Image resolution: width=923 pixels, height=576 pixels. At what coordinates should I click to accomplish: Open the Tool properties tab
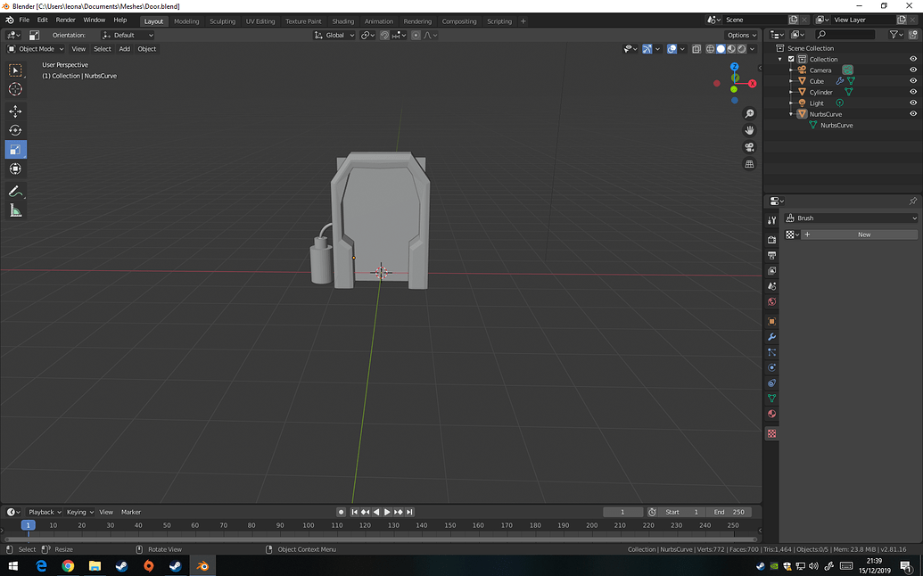pyautogui.click(x=771, y=220)
